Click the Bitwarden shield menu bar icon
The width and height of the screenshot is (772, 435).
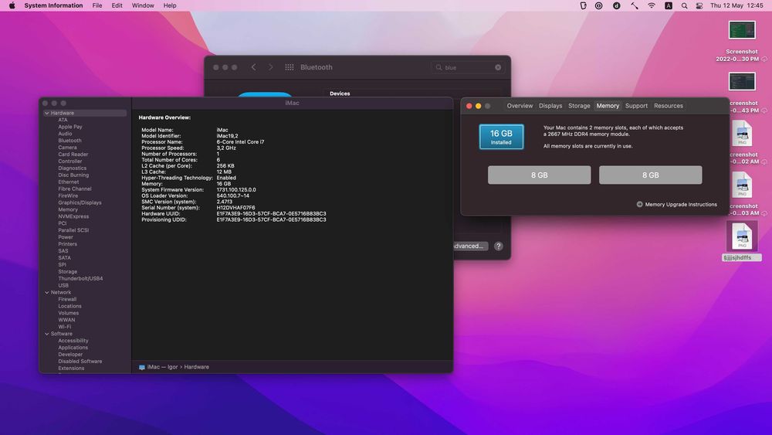click(x=583, y=5)
